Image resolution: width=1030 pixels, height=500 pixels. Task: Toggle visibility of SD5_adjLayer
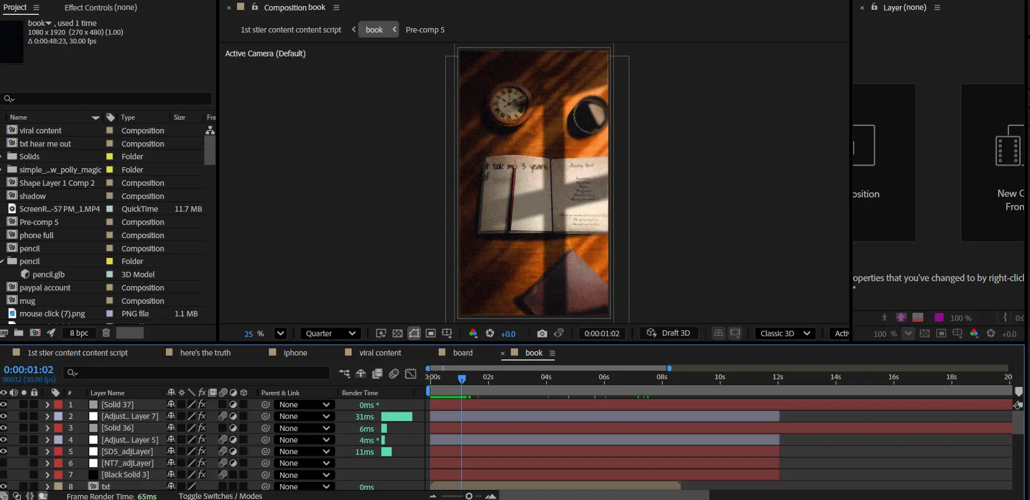point(4,451)
